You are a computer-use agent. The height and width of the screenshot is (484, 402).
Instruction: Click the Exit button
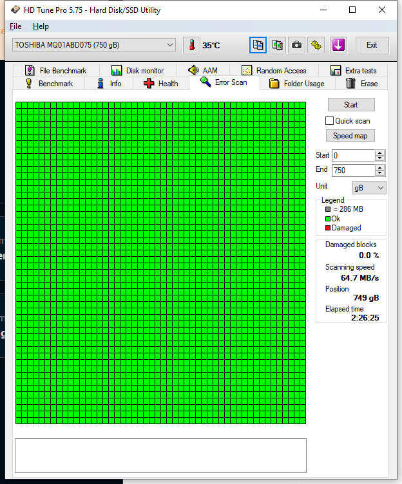point(372,45)
